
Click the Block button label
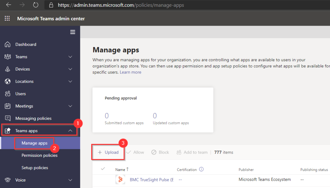coord(164,152)
